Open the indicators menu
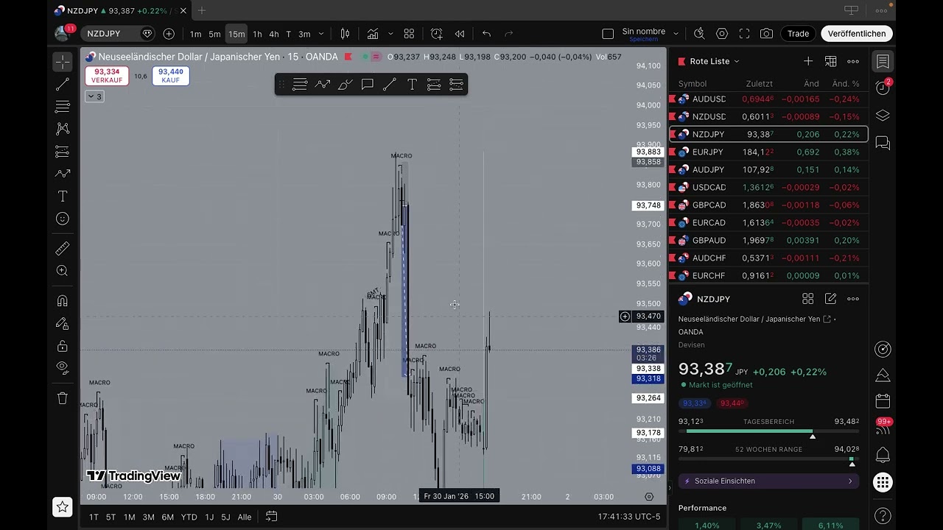This screenshot has width=943, height=530. 373,34
